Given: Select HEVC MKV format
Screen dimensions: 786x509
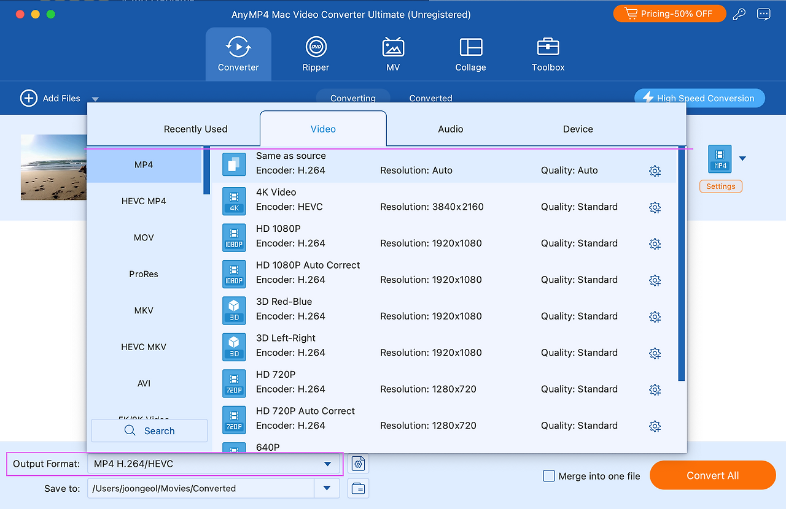Looking at the screenshot, I should [144, 347].
